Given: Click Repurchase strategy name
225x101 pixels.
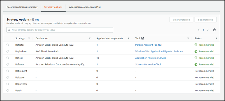Looking at the screenshot, I should tap(21, 84).
